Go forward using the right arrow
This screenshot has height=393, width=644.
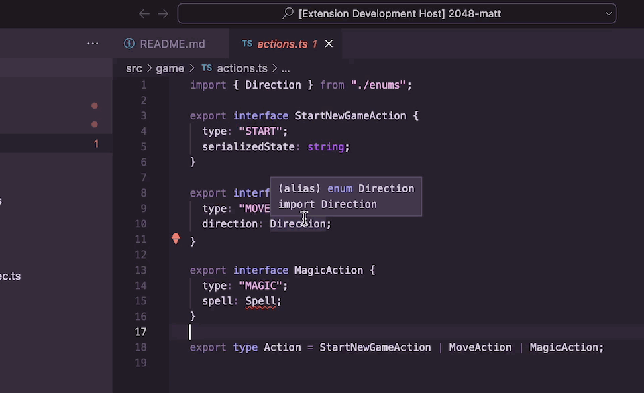click(163, 14)
